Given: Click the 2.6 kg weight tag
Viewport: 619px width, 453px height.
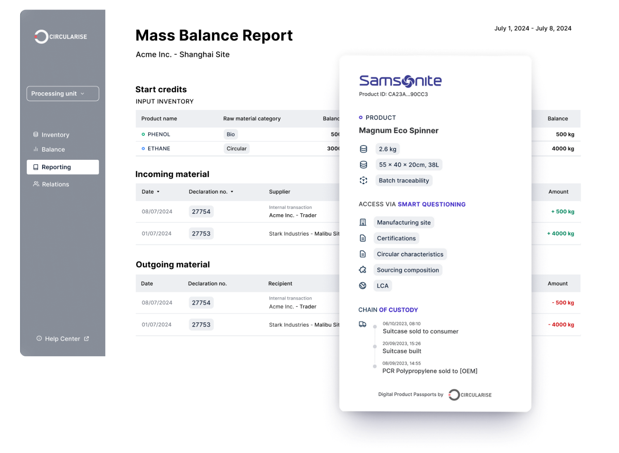Looking at the screenshot, I should click(x=387, y=149).
